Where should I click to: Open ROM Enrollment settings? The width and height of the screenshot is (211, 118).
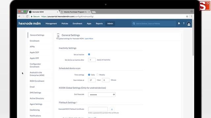point(37,81)
